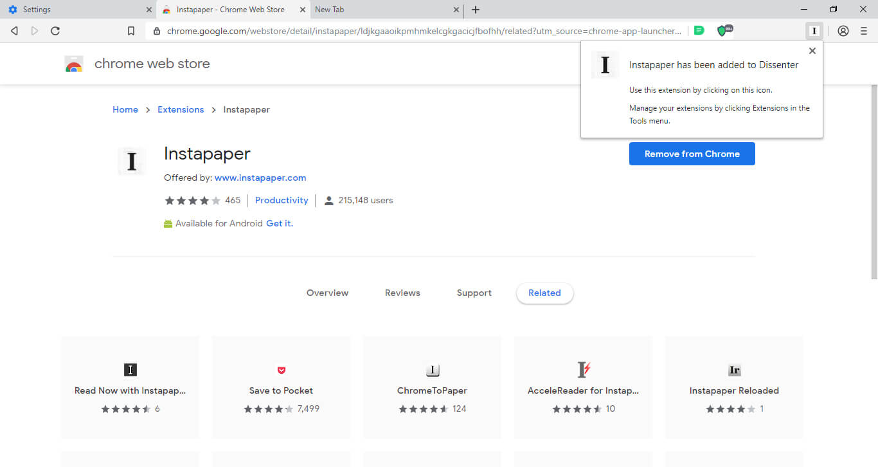
Task: Click the Instapaper icon in the notification popup
Action: coord(605,65)
